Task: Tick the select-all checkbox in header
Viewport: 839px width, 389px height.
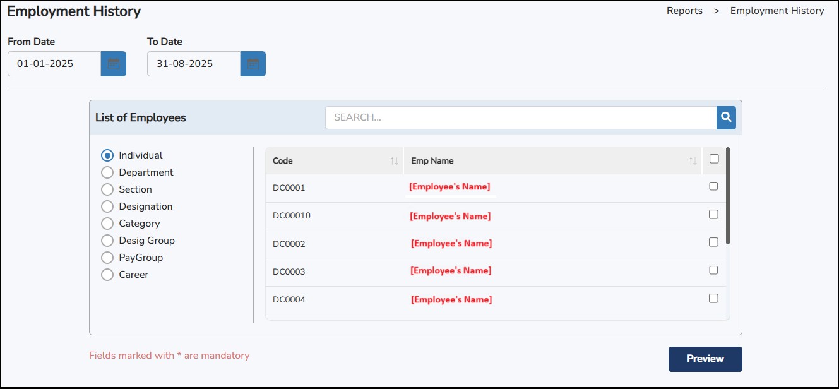Action: pyautogui.click(x=714, y=159)
